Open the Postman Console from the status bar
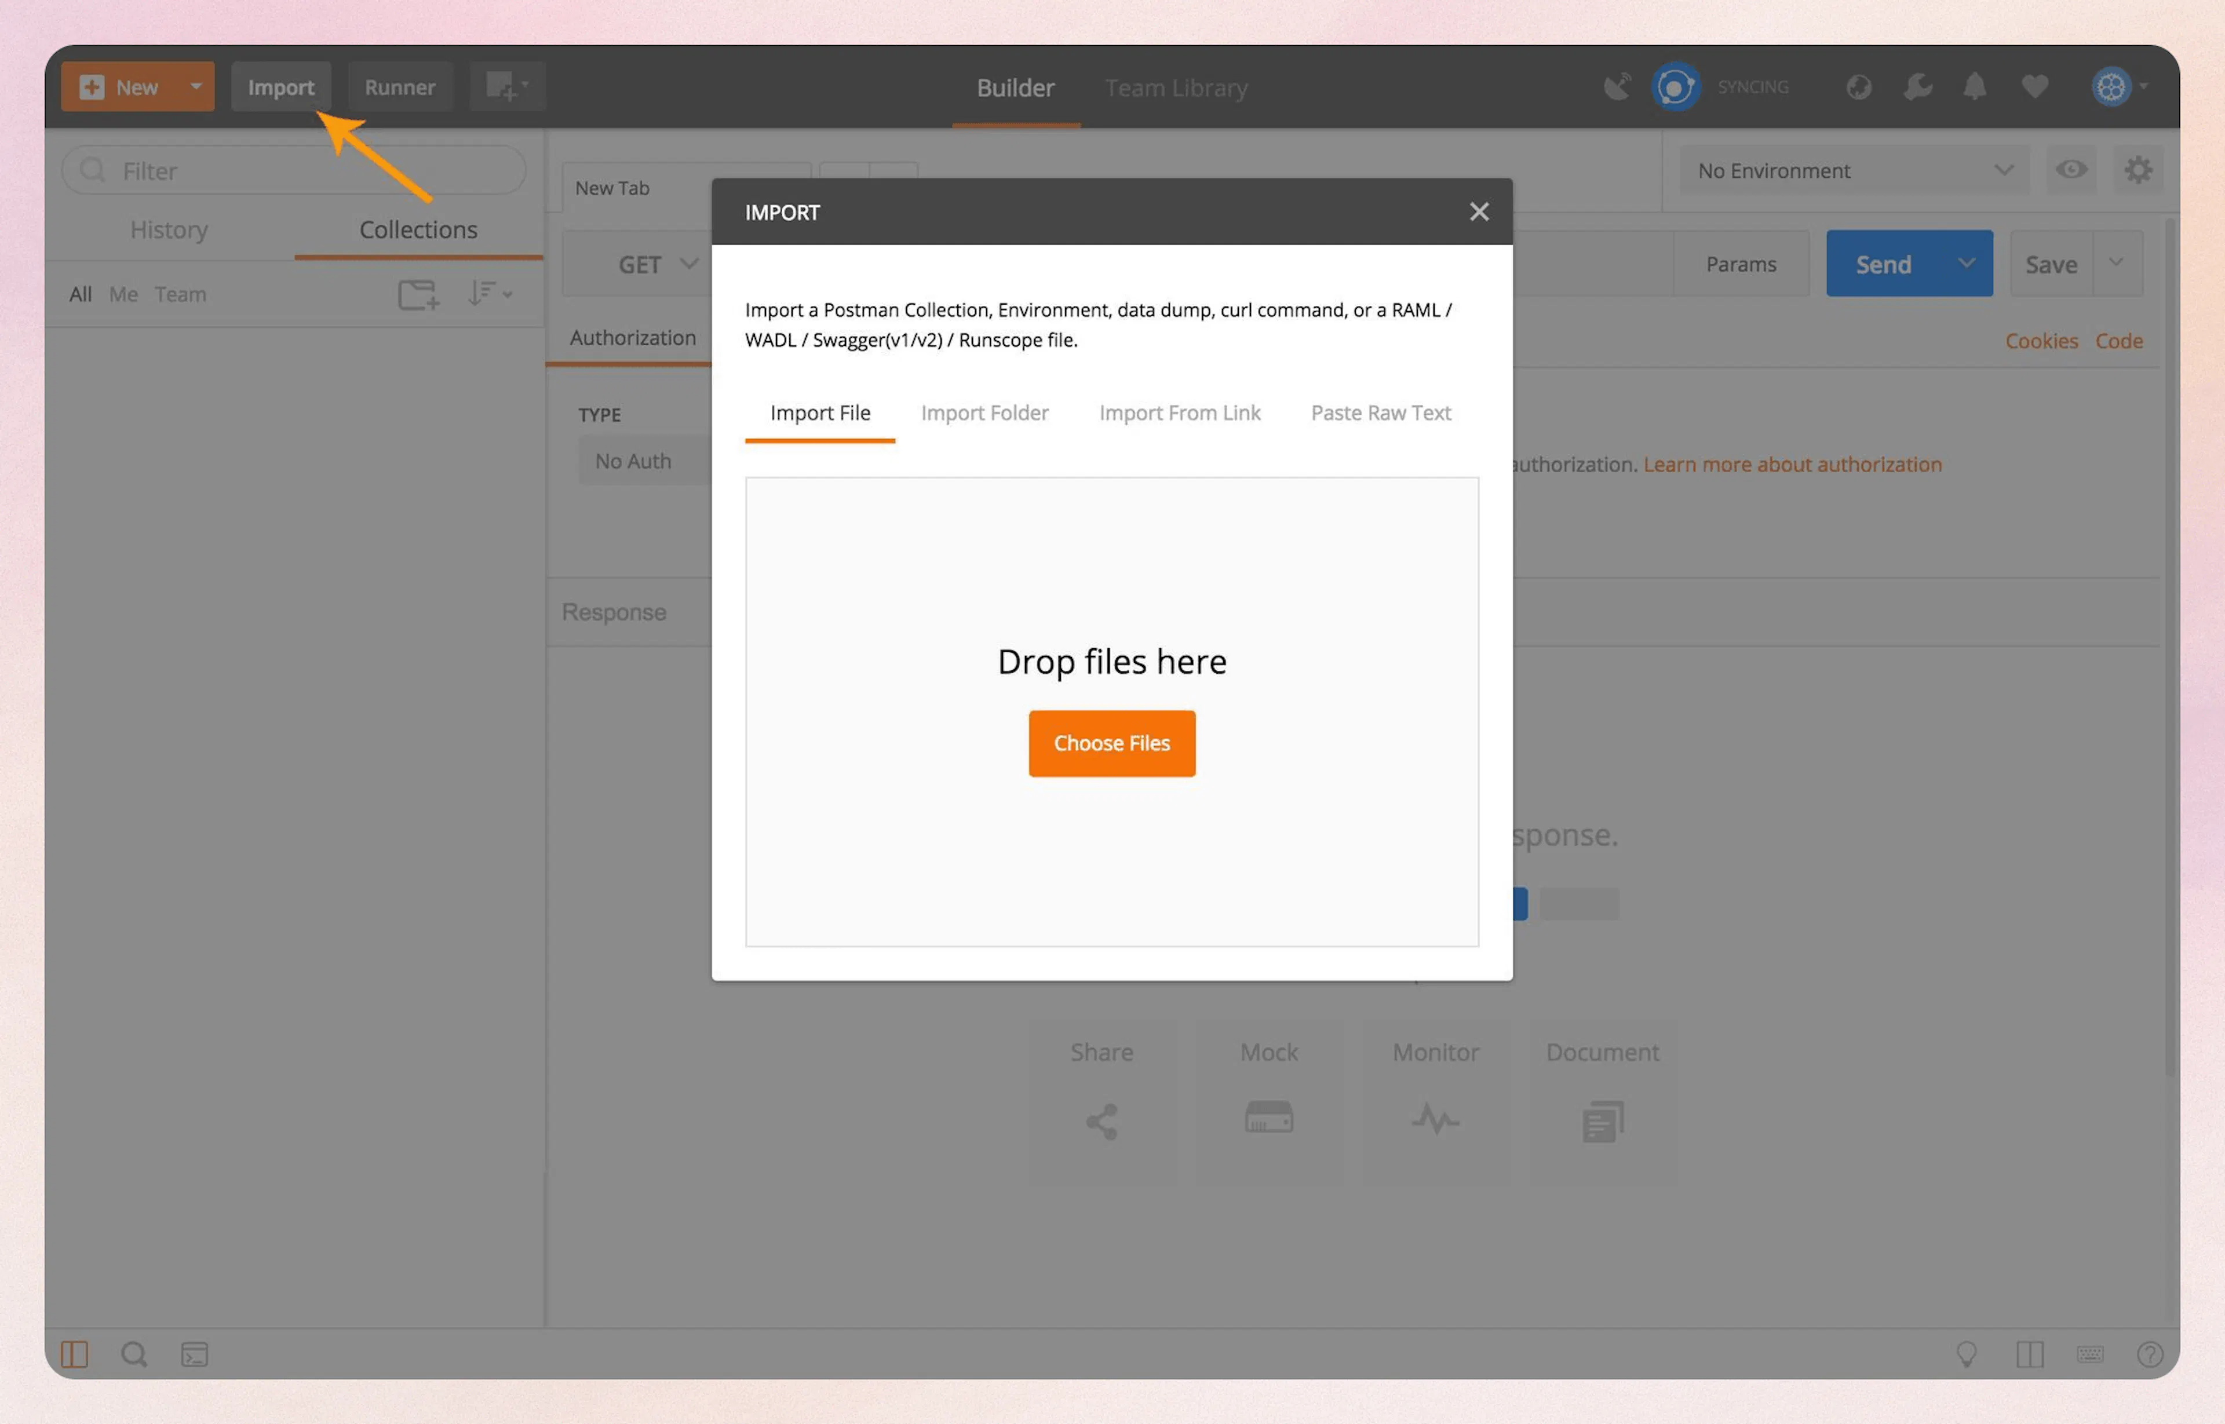2225x1424 pixels. point(195,1354)
